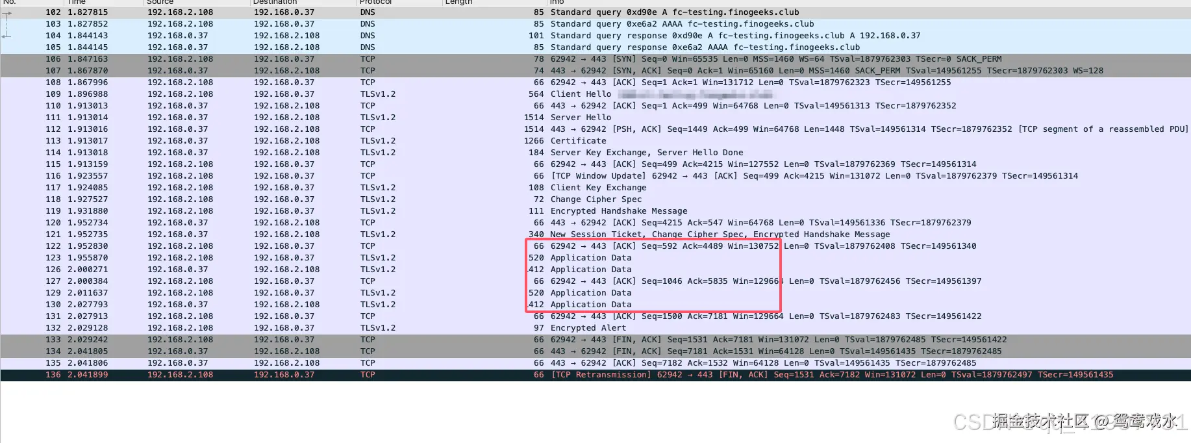Select packet 134 FIN, ACK Seq=7181 row
This screenshot has height=443, width=1191.
pyautogui.click(x=595, y=351)
